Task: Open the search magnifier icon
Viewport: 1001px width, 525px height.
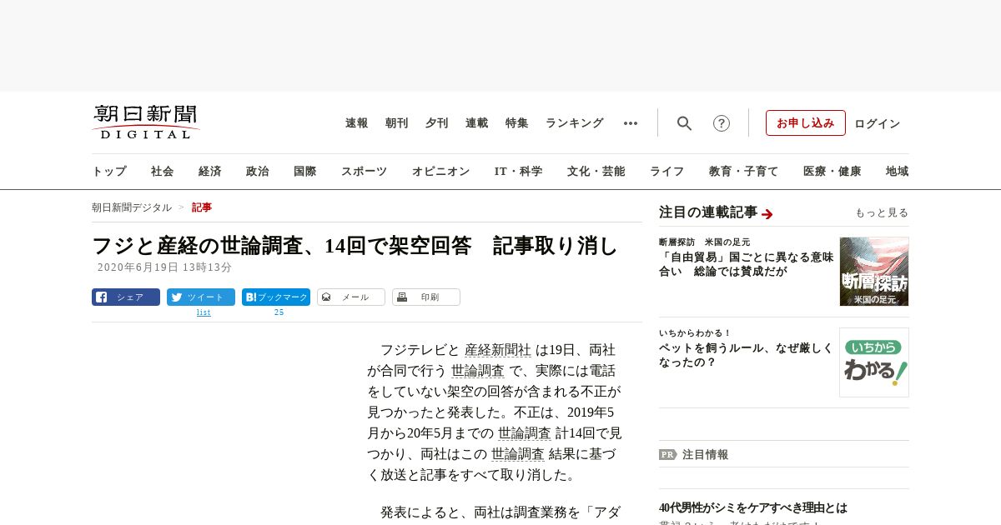Action: (684, 123)
